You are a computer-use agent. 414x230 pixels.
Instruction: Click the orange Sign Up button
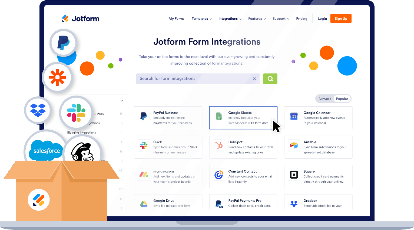tap(341, 19)
